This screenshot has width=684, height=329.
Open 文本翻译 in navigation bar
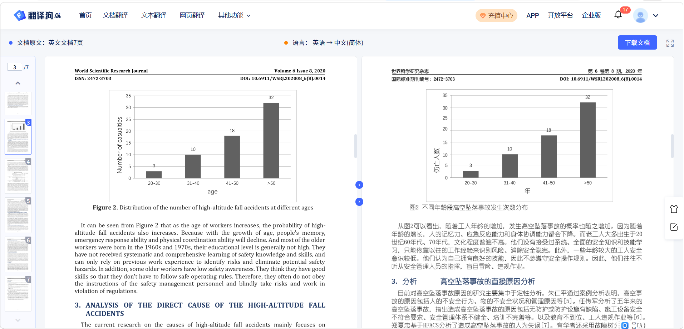click(154, 15)
